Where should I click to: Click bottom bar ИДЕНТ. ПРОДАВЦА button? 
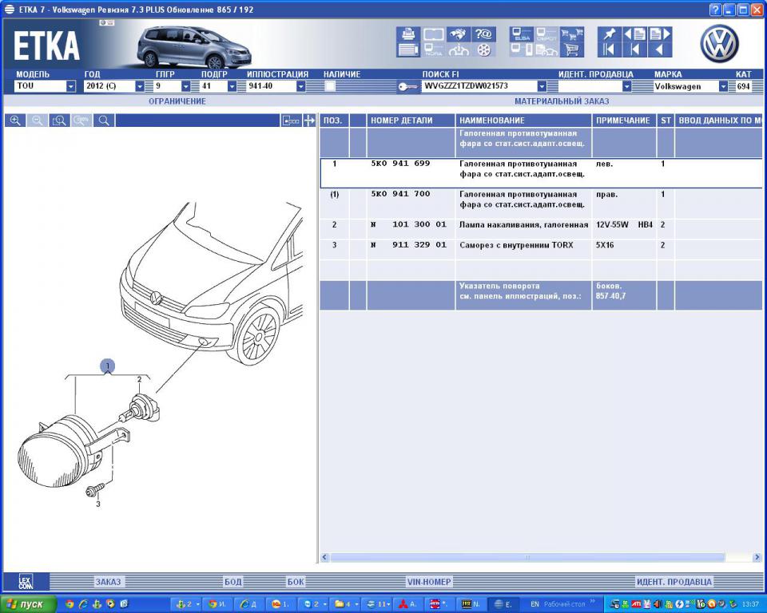tap(674, 582)
